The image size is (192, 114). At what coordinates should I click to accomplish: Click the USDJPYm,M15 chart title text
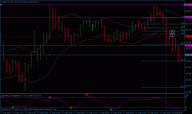(8, 2)
